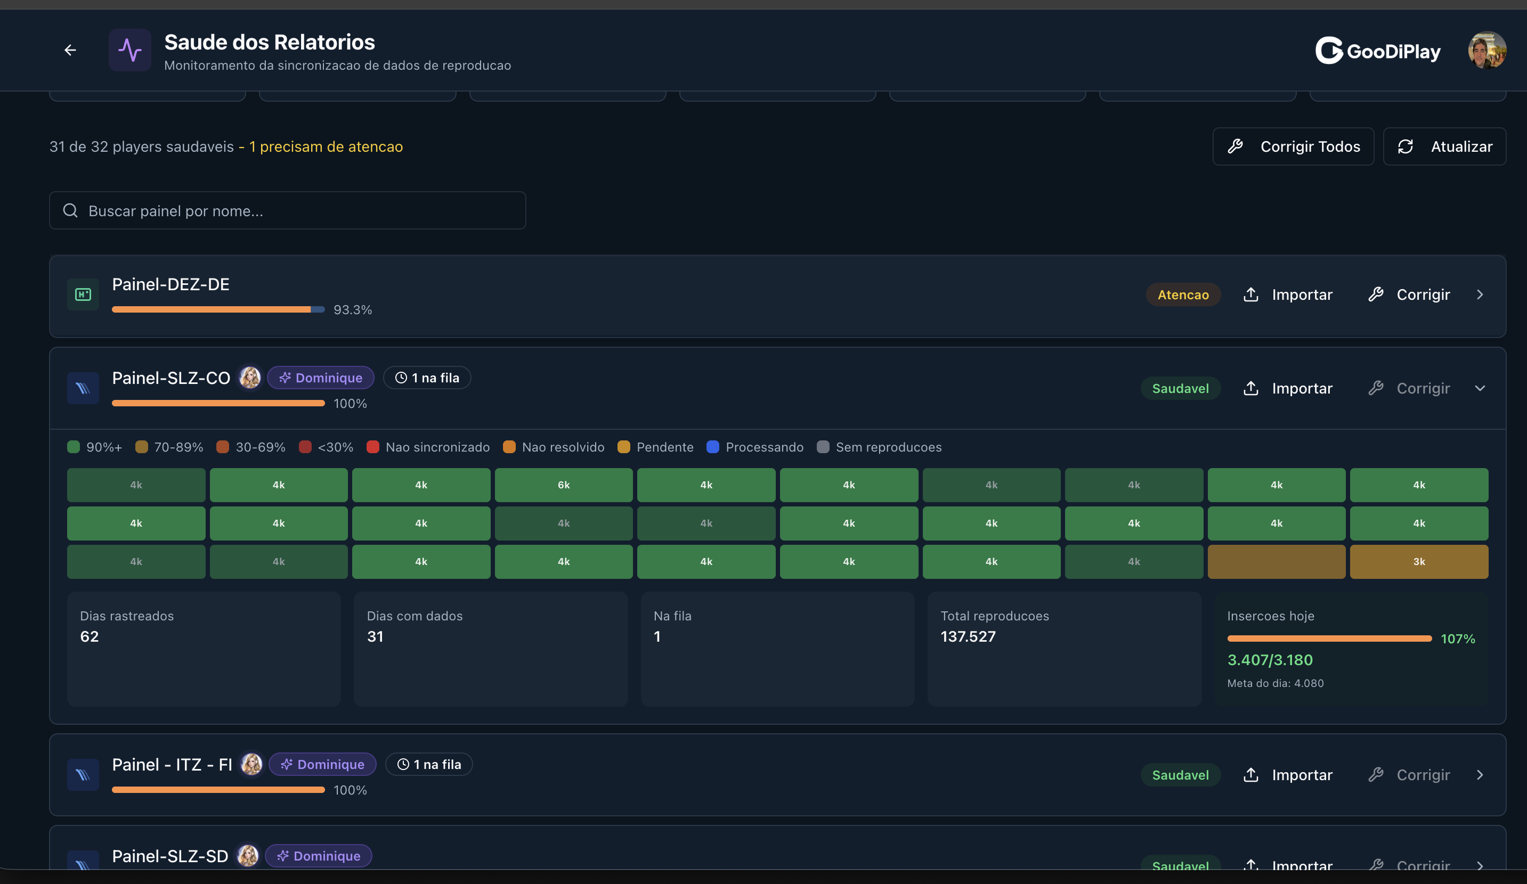1527x884 pixels.
Task: Click the green player icon of Painel-DEZ-DE
Action: pyautogui.click(x=83, y=295)
